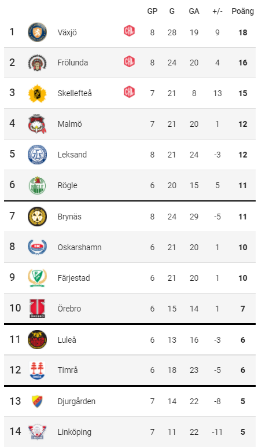Click the +/- column header
The height and width of the screenshot is (447, 258).
pos(218,11)
